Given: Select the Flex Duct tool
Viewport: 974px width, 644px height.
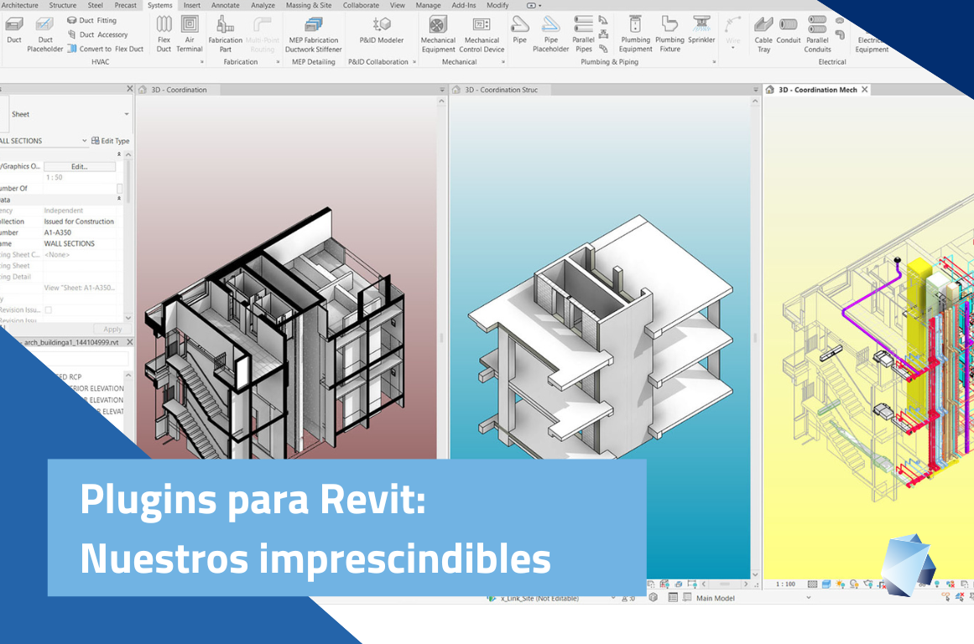Looking at the screenshot, I should (164, 34).
